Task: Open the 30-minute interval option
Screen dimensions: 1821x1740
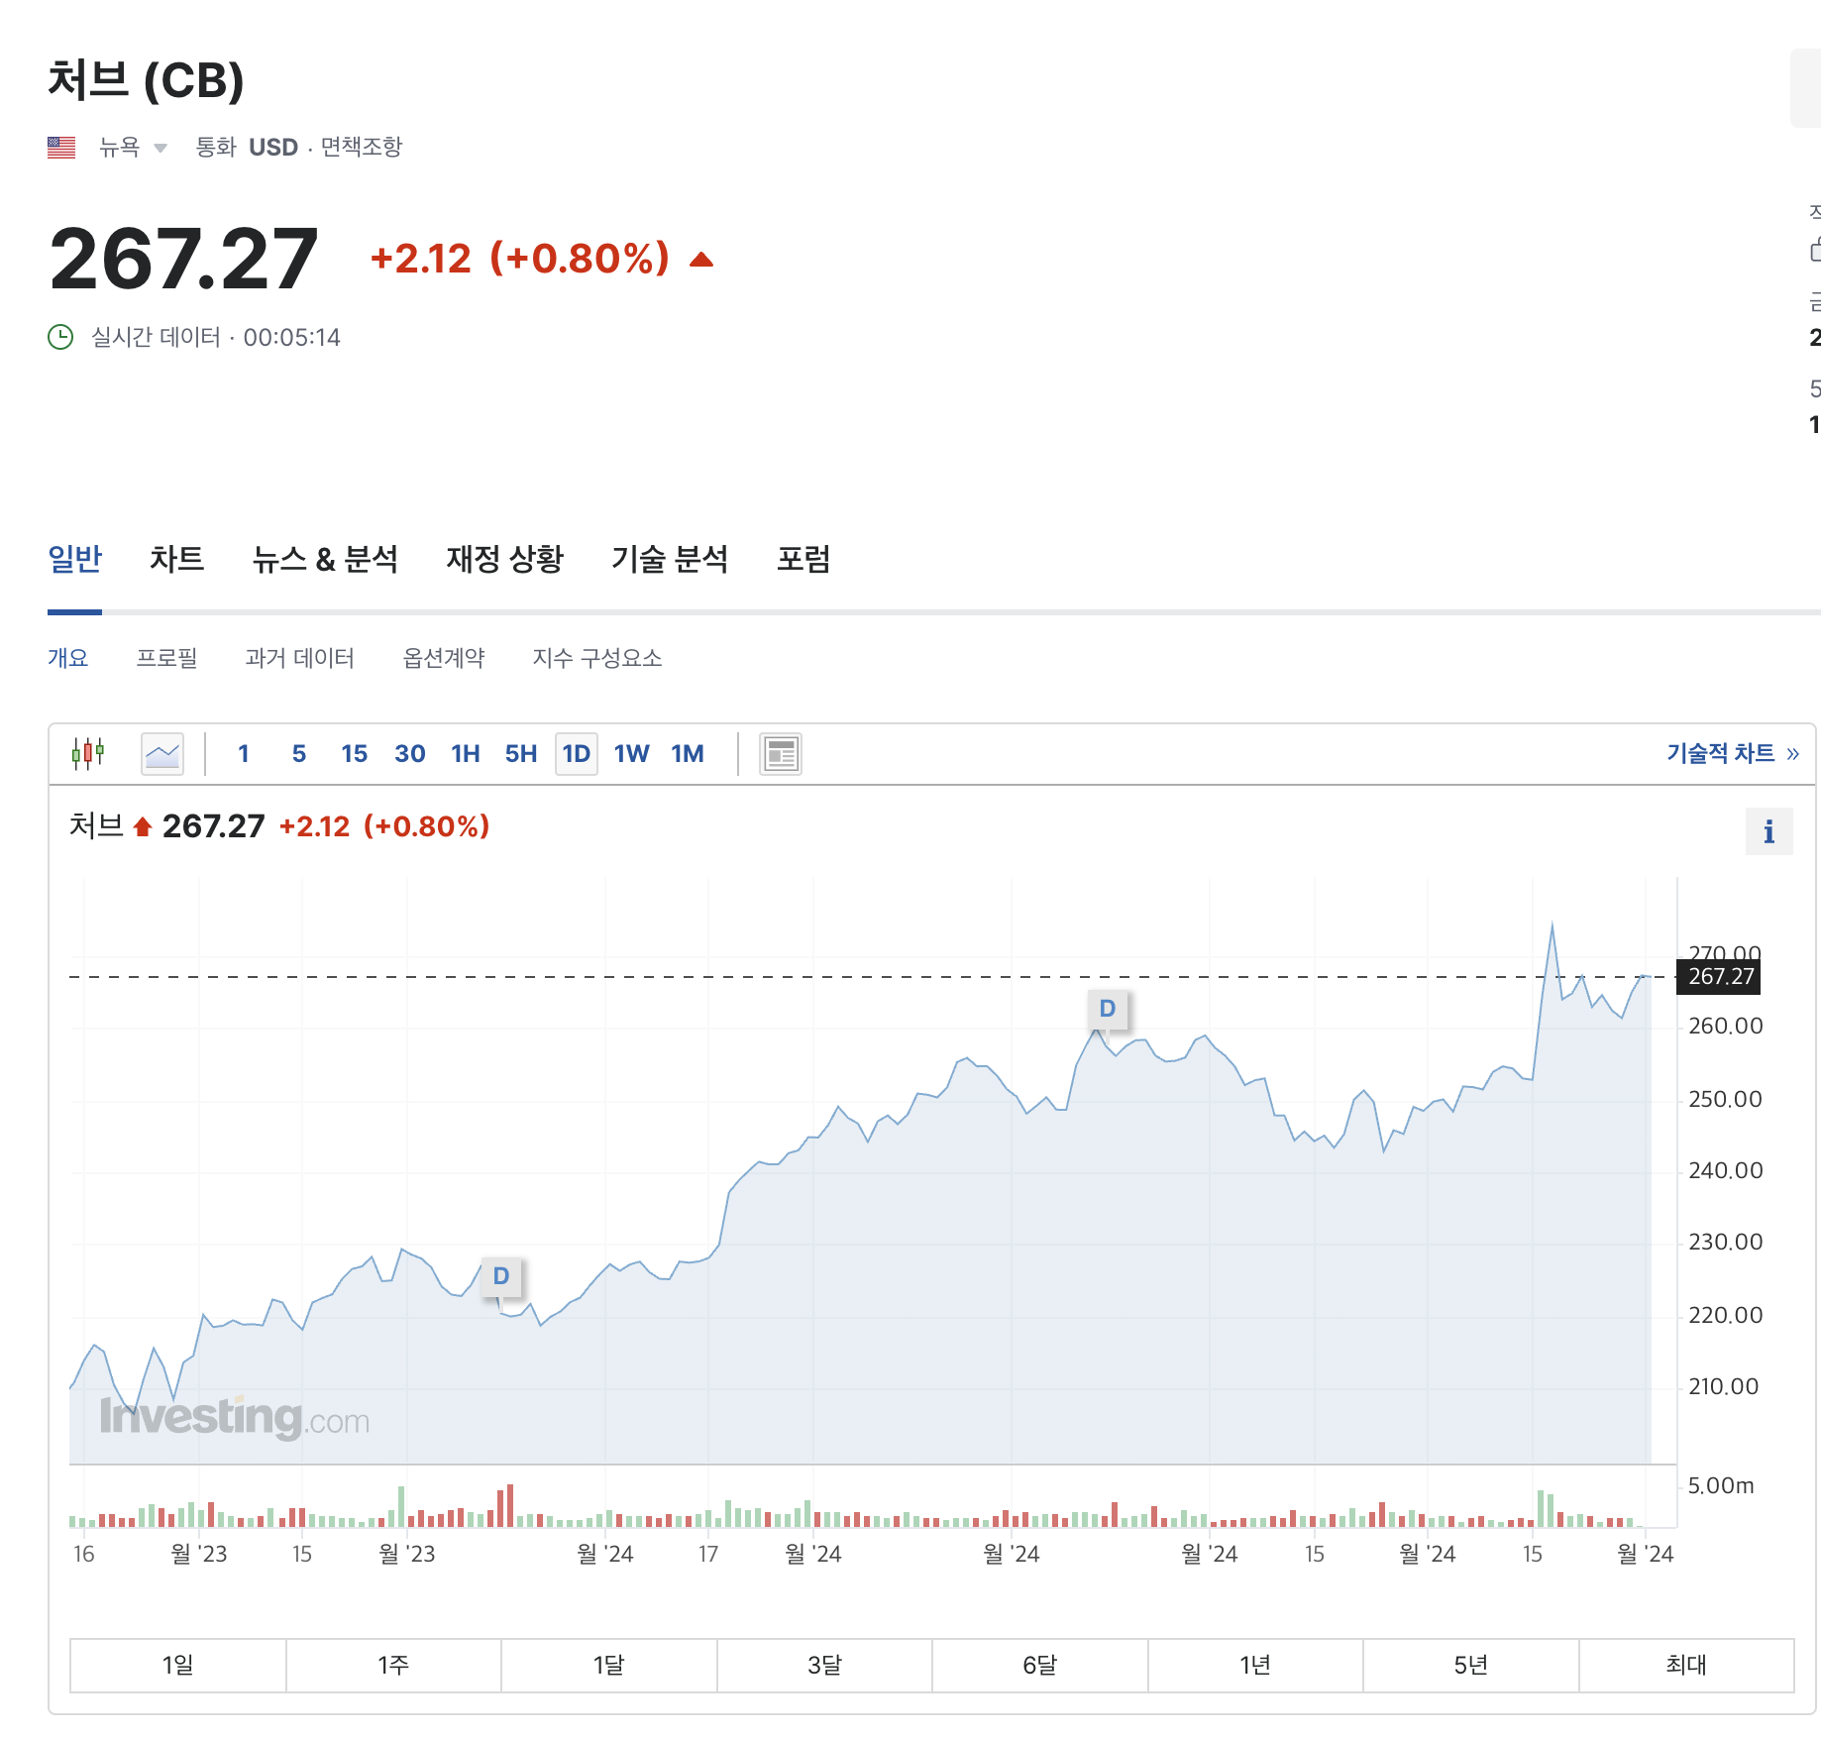Action: pyautogui.click(x=409, y=753)
